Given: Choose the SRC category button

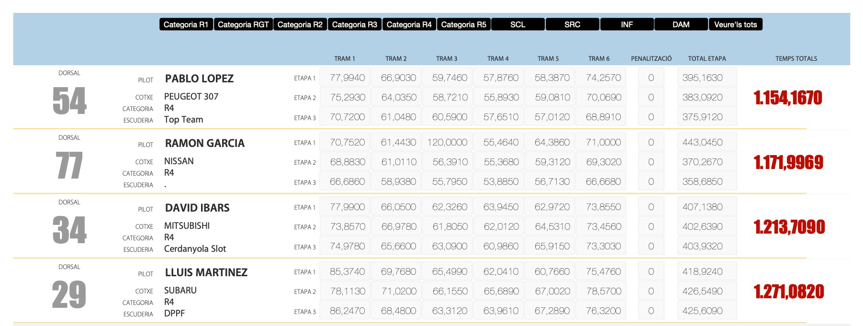Looking at the screenshot, I should point(572,24).
